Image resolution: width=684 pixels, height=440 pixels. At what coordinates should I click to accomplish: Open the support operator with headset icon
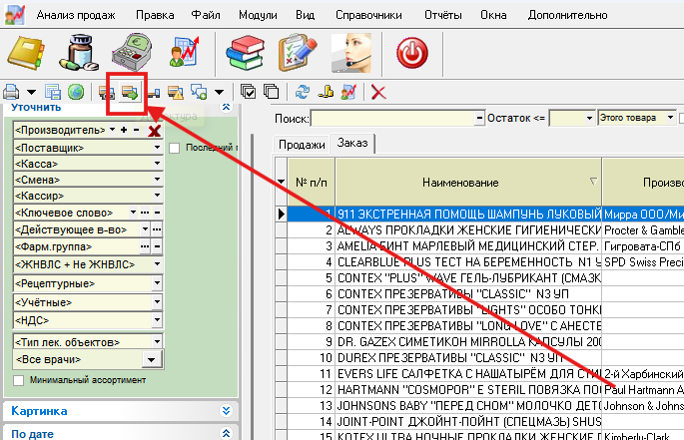(351, 53)
